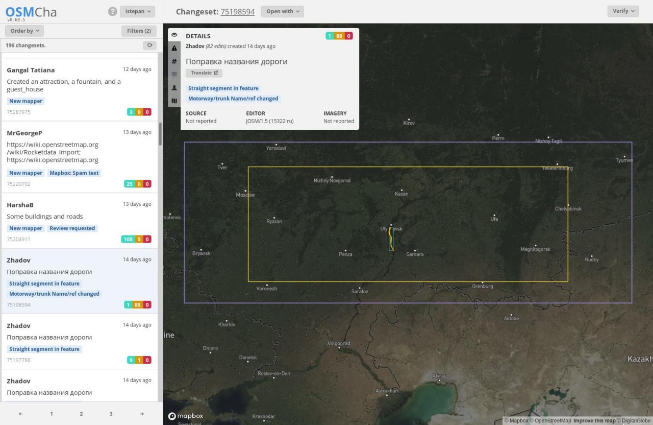The width and height of the screenshot is (653, 425).
Task: Click Motorway/trunk Name/ref changed in details
Action: (x=233, y=99)
